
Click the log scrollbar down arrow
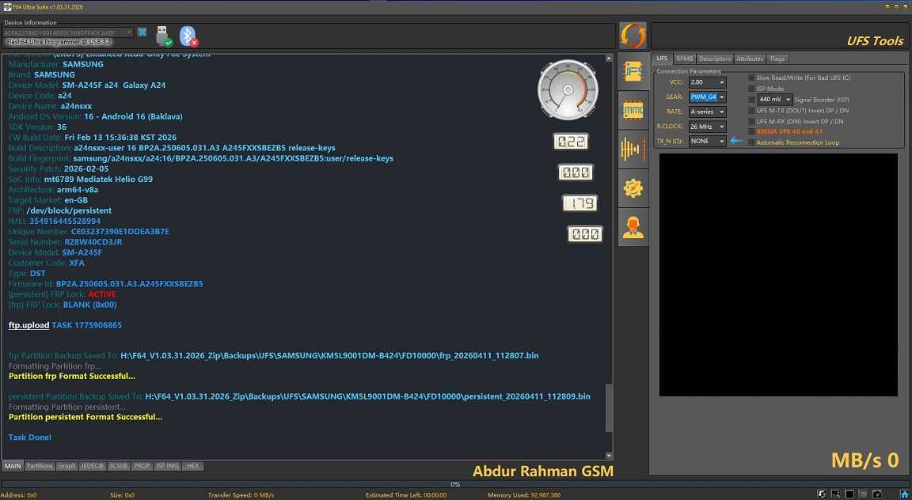click(609, 455)
